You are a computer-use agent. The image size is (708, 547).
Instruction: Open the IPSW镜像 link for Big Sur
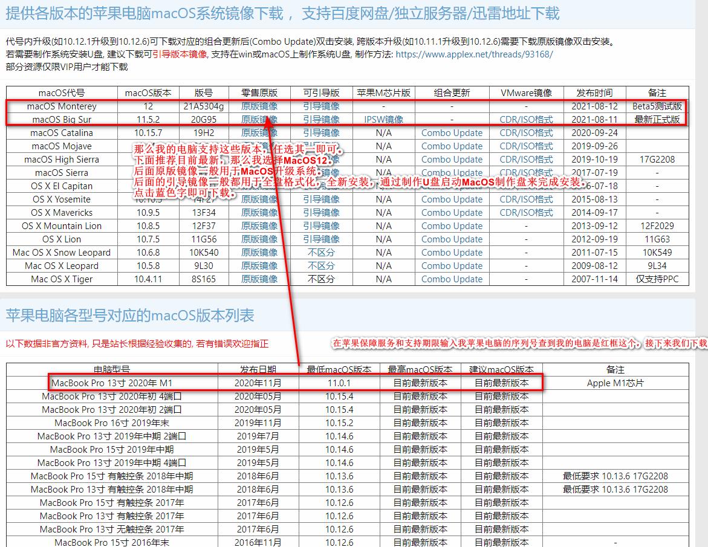(384, 119)
